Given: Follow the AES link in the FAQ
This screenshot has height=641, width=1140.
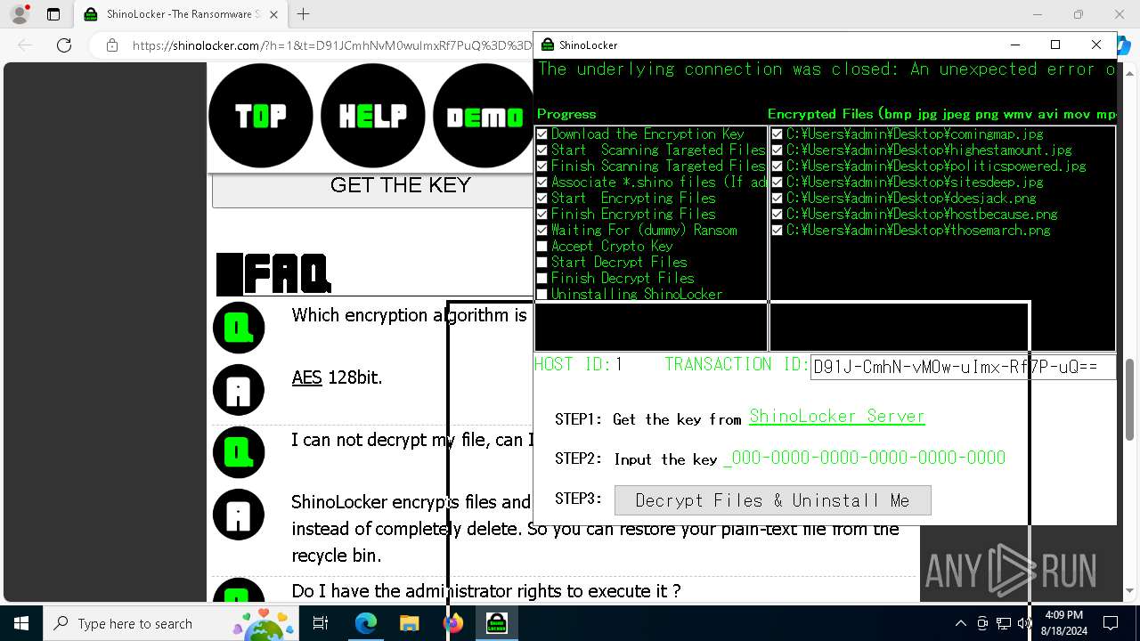Looking at the screenshot, I should click(x=307, y=377).
